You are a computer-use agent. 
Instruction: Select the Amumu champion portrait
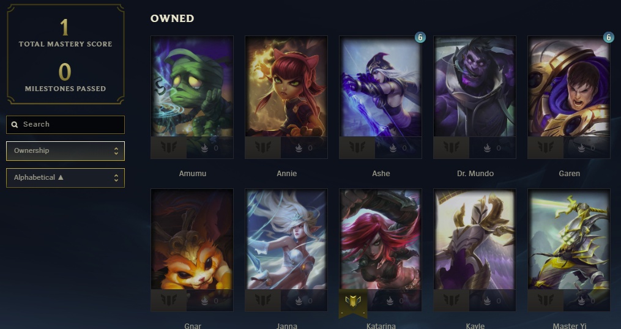tap(192, 87)
